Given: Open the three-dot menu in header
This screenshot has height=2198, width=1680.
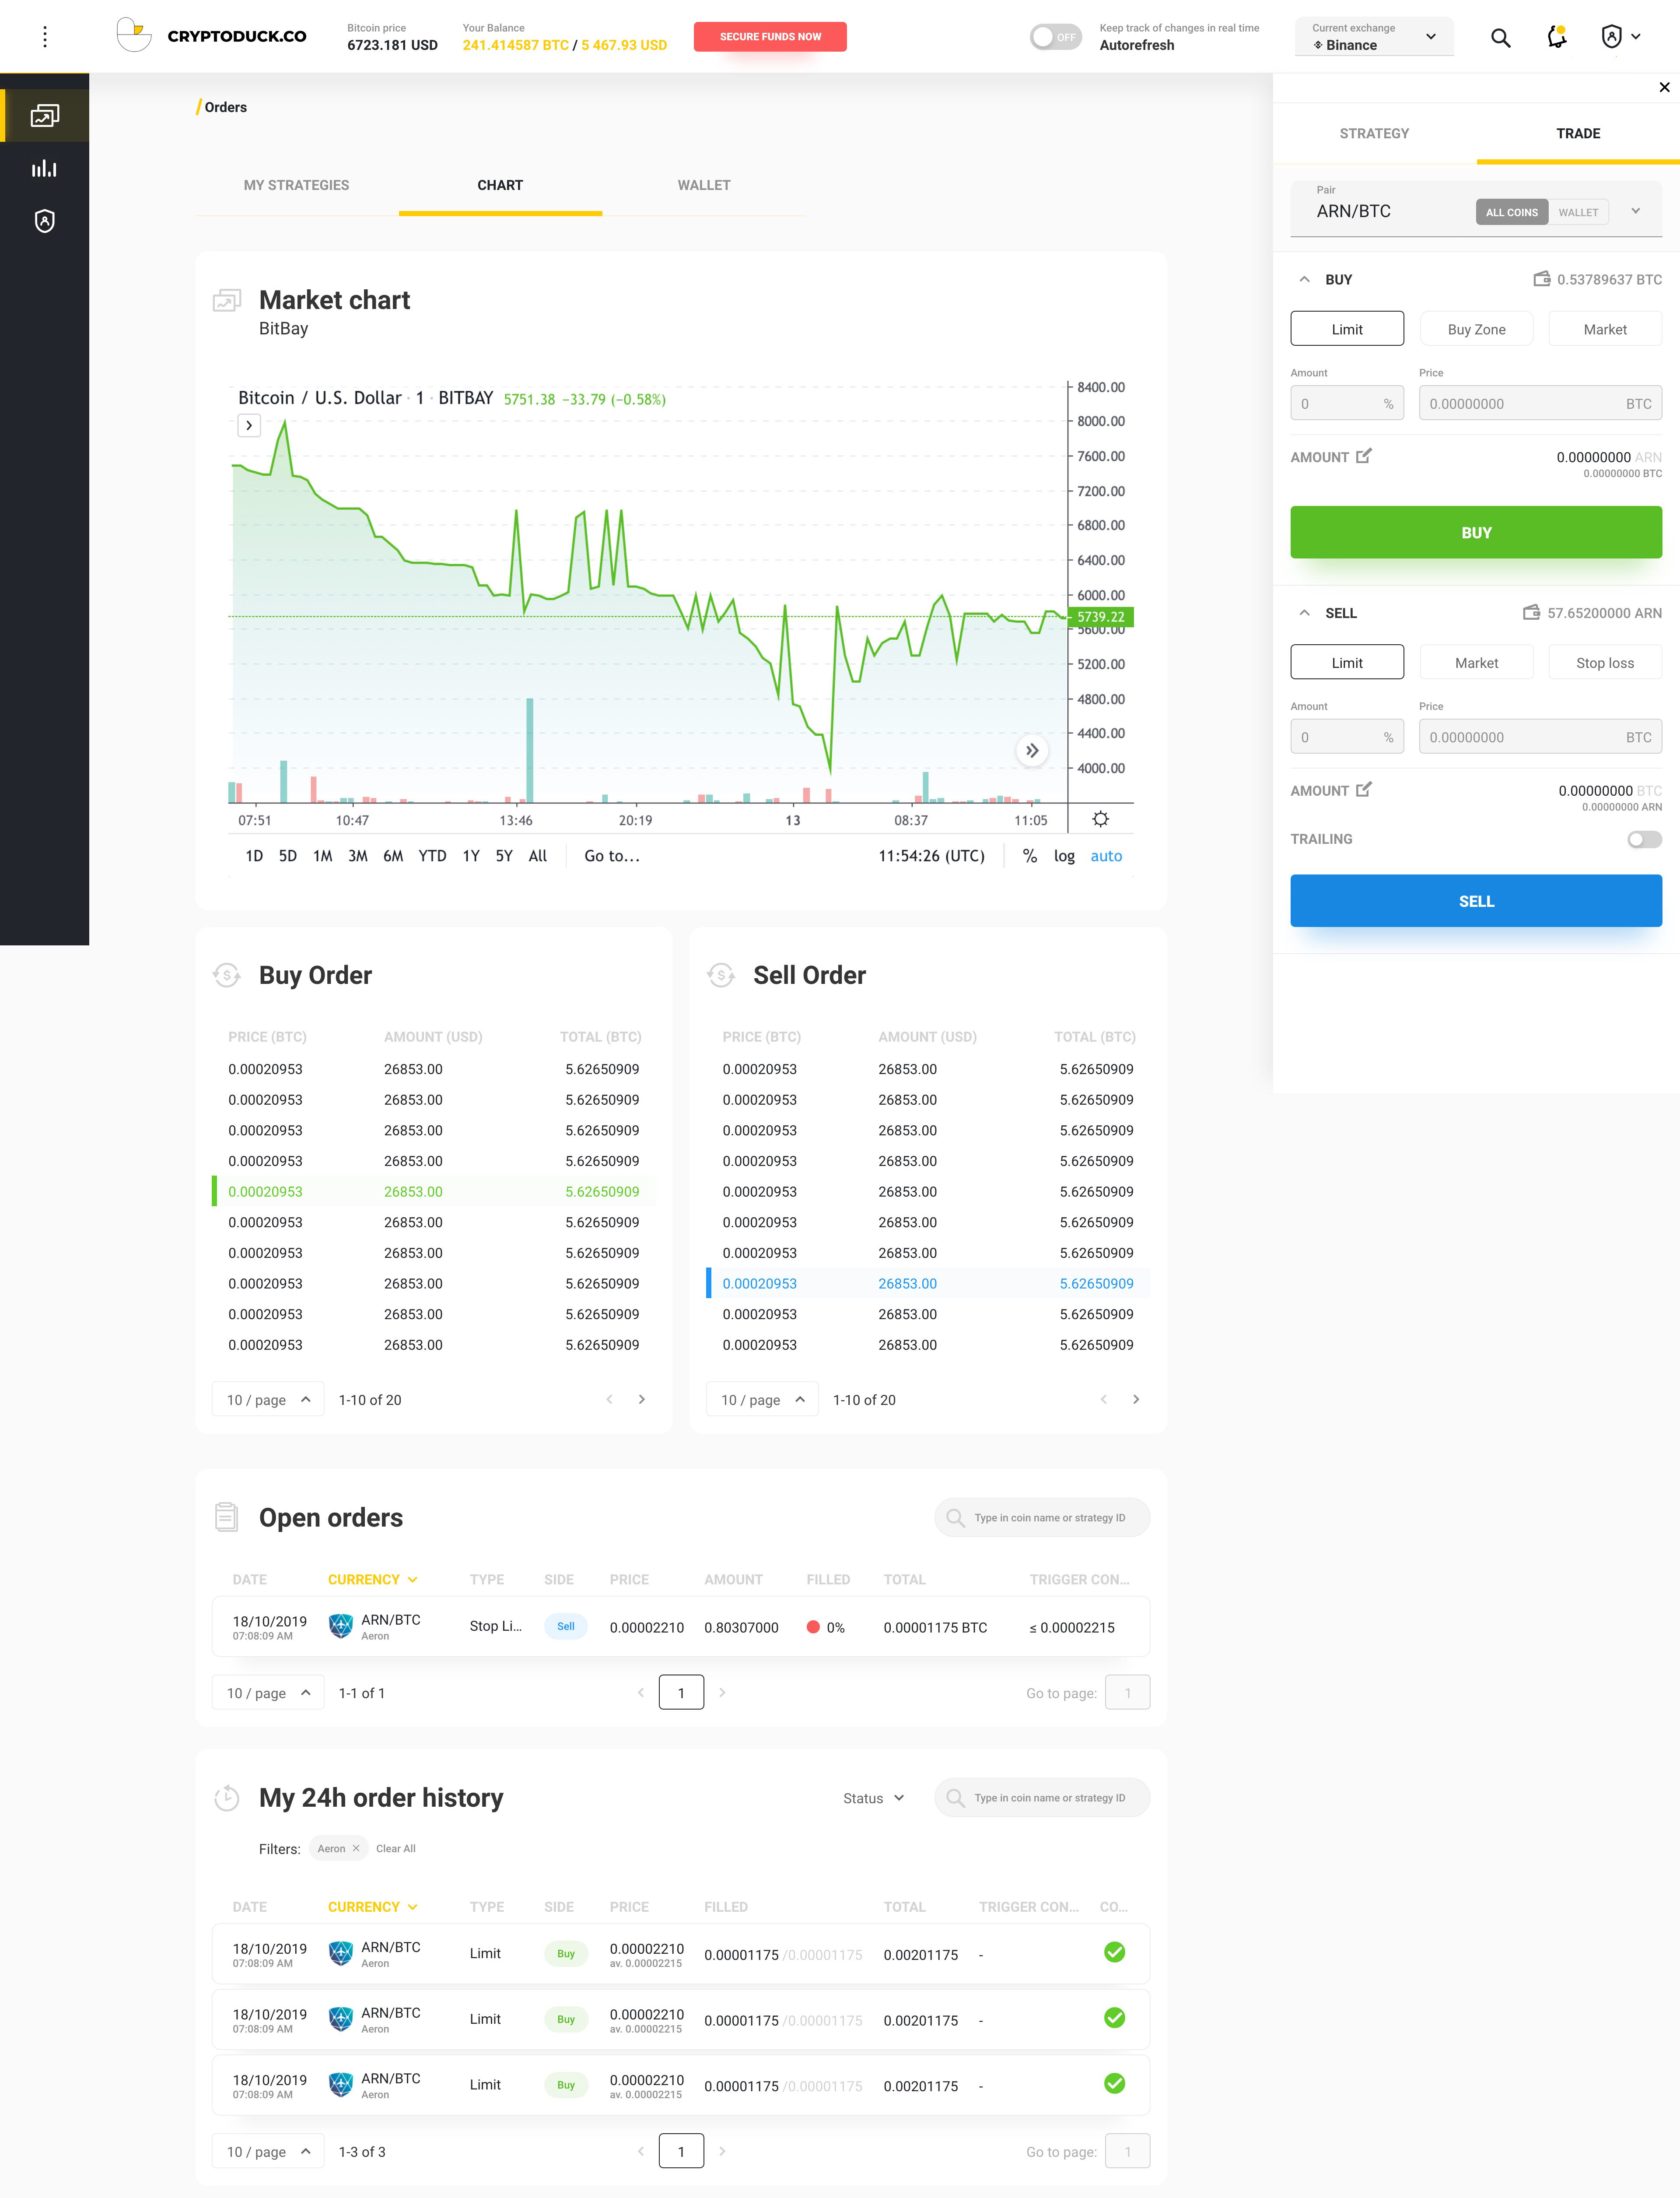Looking at the screenshot, I should click(45, 37).
